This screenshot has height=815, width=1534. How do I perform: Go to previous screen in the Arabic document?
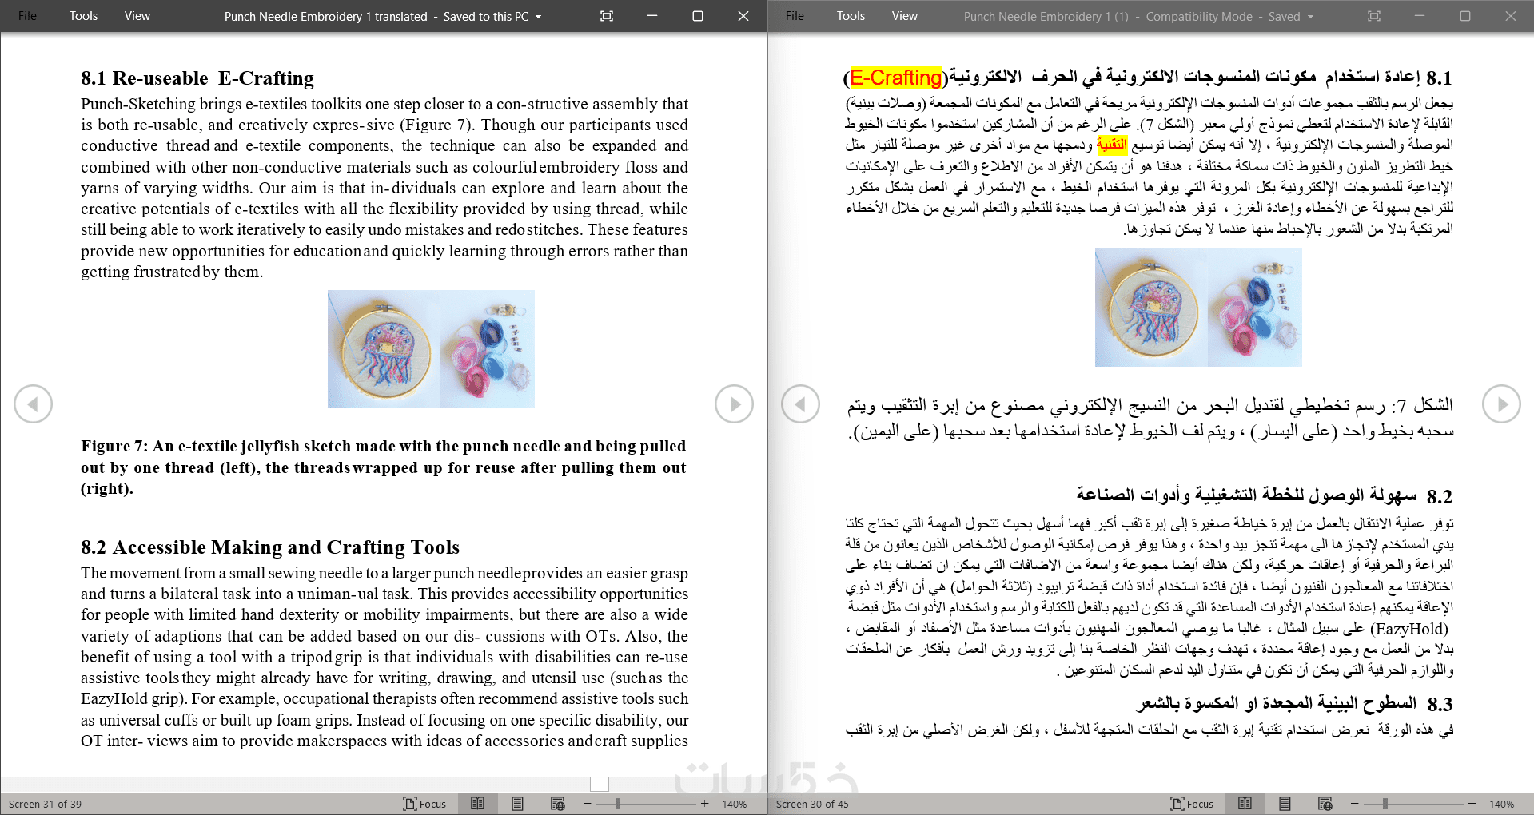pos(800,404)
